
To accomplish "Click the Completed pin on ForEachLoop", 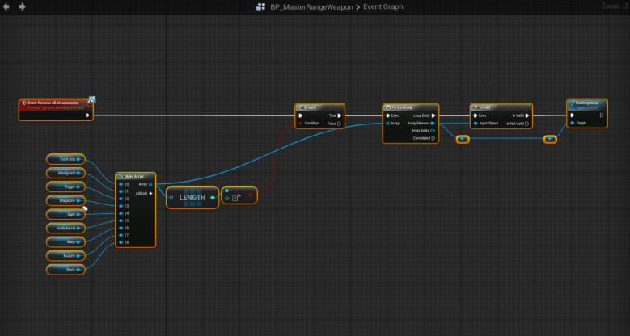I will (433, 138).
